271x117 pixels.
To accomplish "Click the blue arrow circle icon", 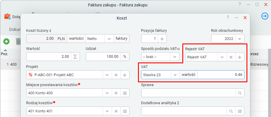I will coord(265,16).
